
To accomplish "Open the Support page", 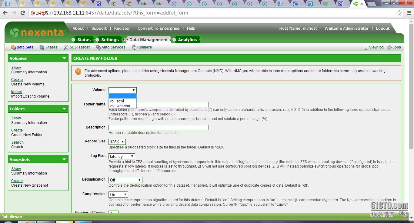I will (99, 28).
